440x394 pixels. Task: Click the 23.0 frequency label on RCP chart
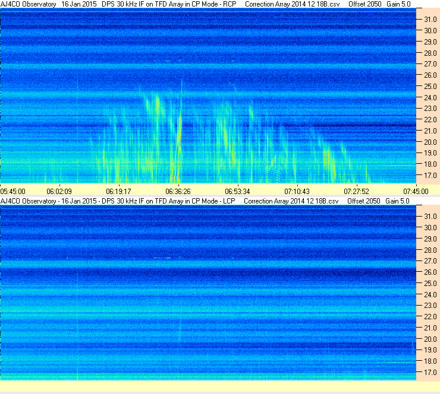click(x=430, y=109)
